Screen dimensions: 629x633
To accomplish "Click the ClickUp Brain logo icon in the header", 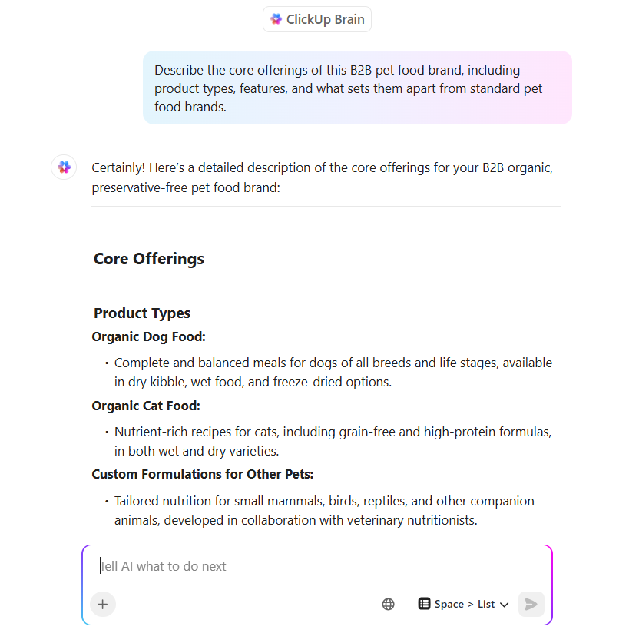I will tap(276, 19).
